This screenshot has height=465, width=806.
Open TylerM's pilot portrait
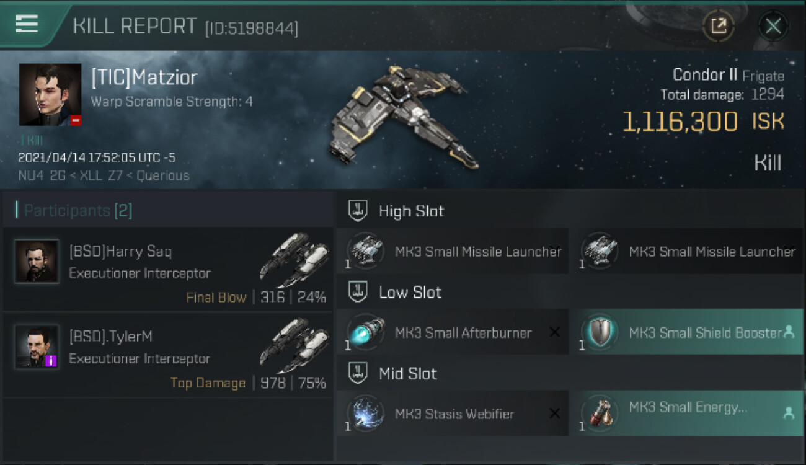[37, 347]
